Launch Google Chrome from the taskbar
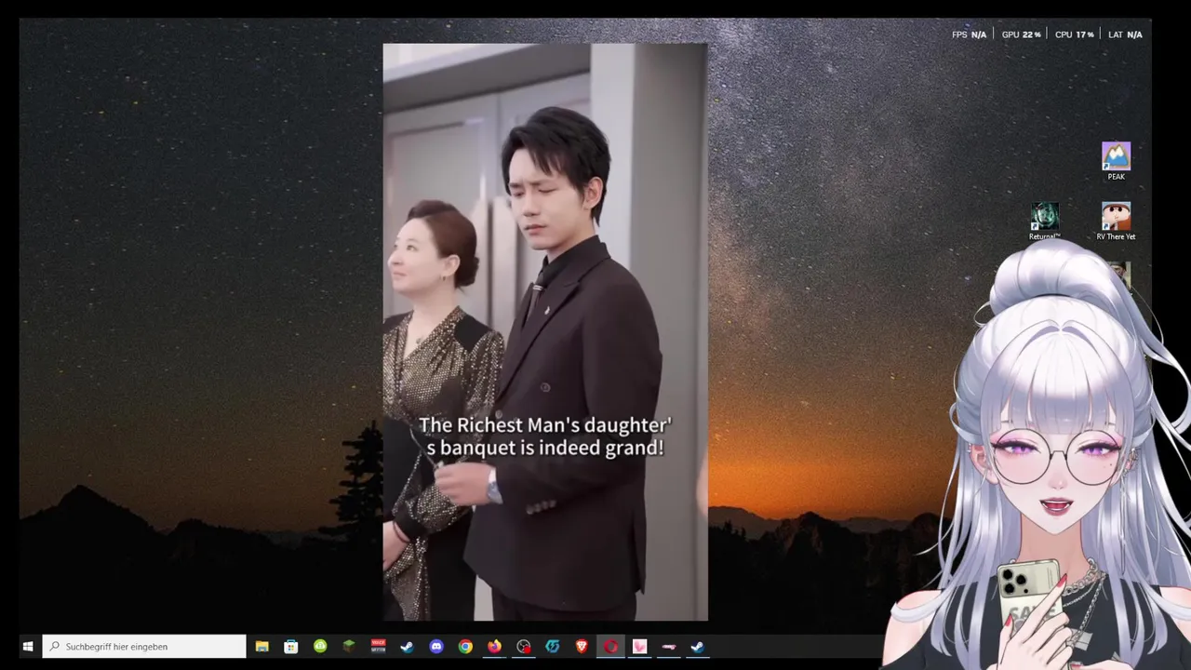The height and width of the screenshot is (670, 1191). tap(465, 647)
